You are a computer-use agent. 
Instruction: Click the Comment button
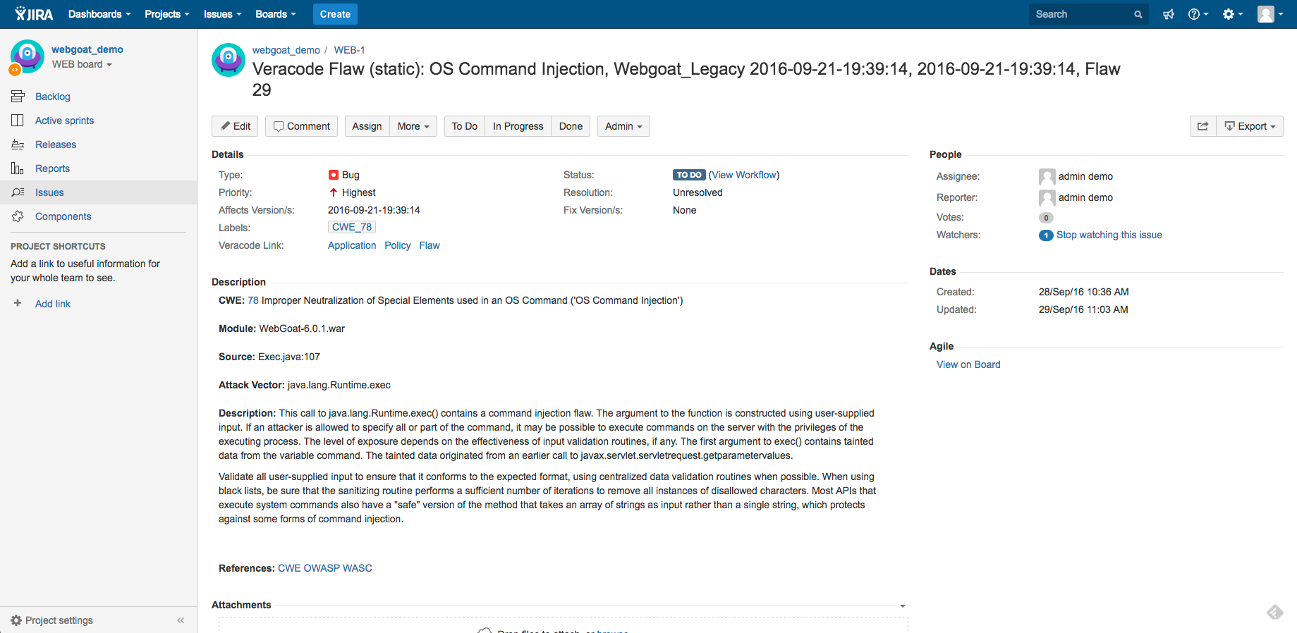coord(301,126)
